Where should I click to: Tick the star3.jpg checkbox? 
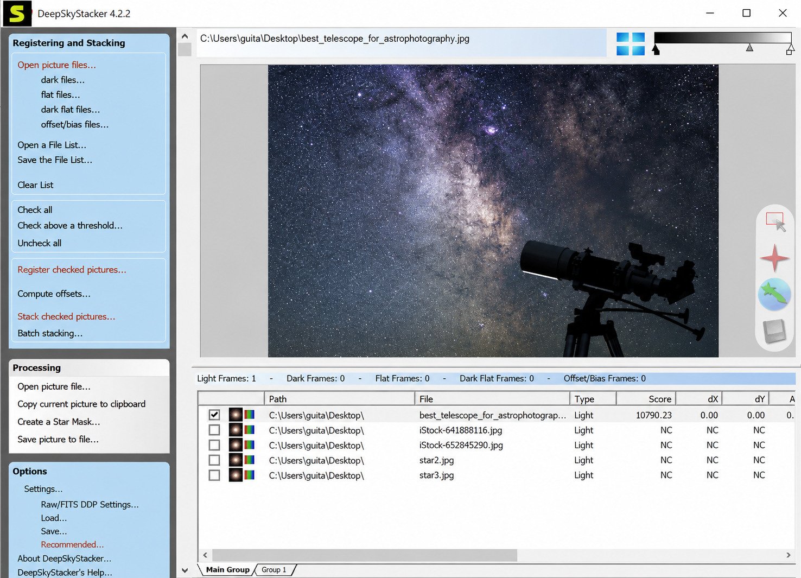[x=214, y=475]
